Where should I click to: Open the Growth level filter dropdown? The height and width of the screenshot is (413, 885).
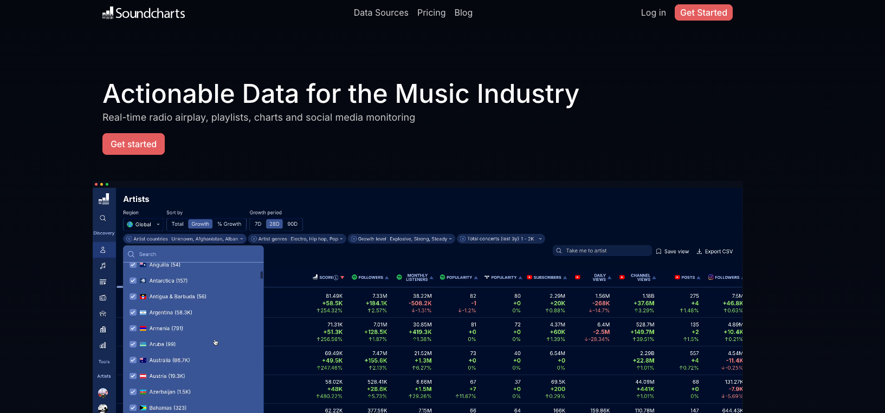tap(450, 239)
